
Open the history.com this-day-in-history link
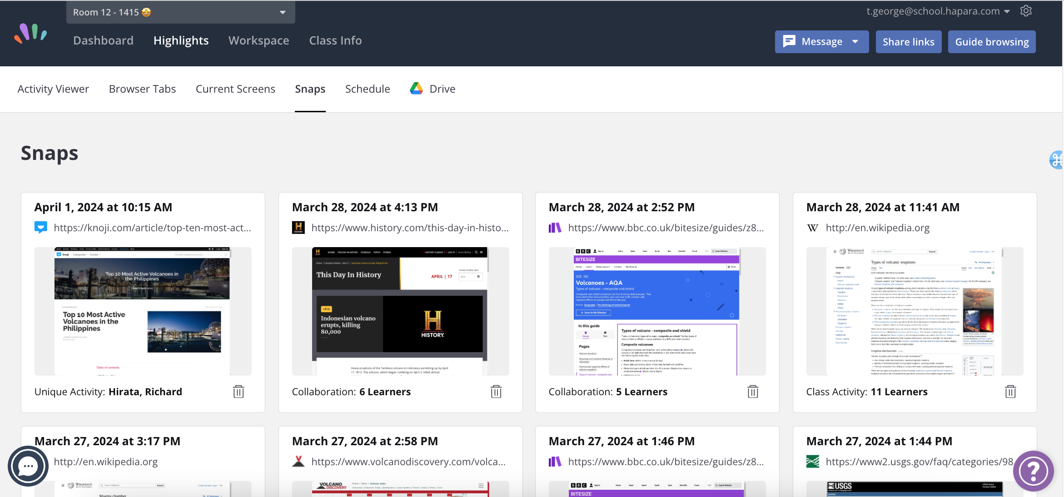point(410,228)
